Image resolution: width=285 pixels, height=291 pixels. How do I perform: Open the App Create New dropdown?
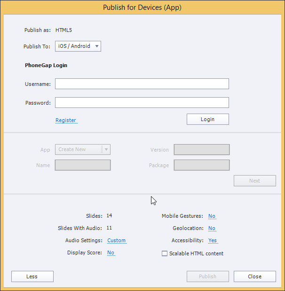point(83,149)
